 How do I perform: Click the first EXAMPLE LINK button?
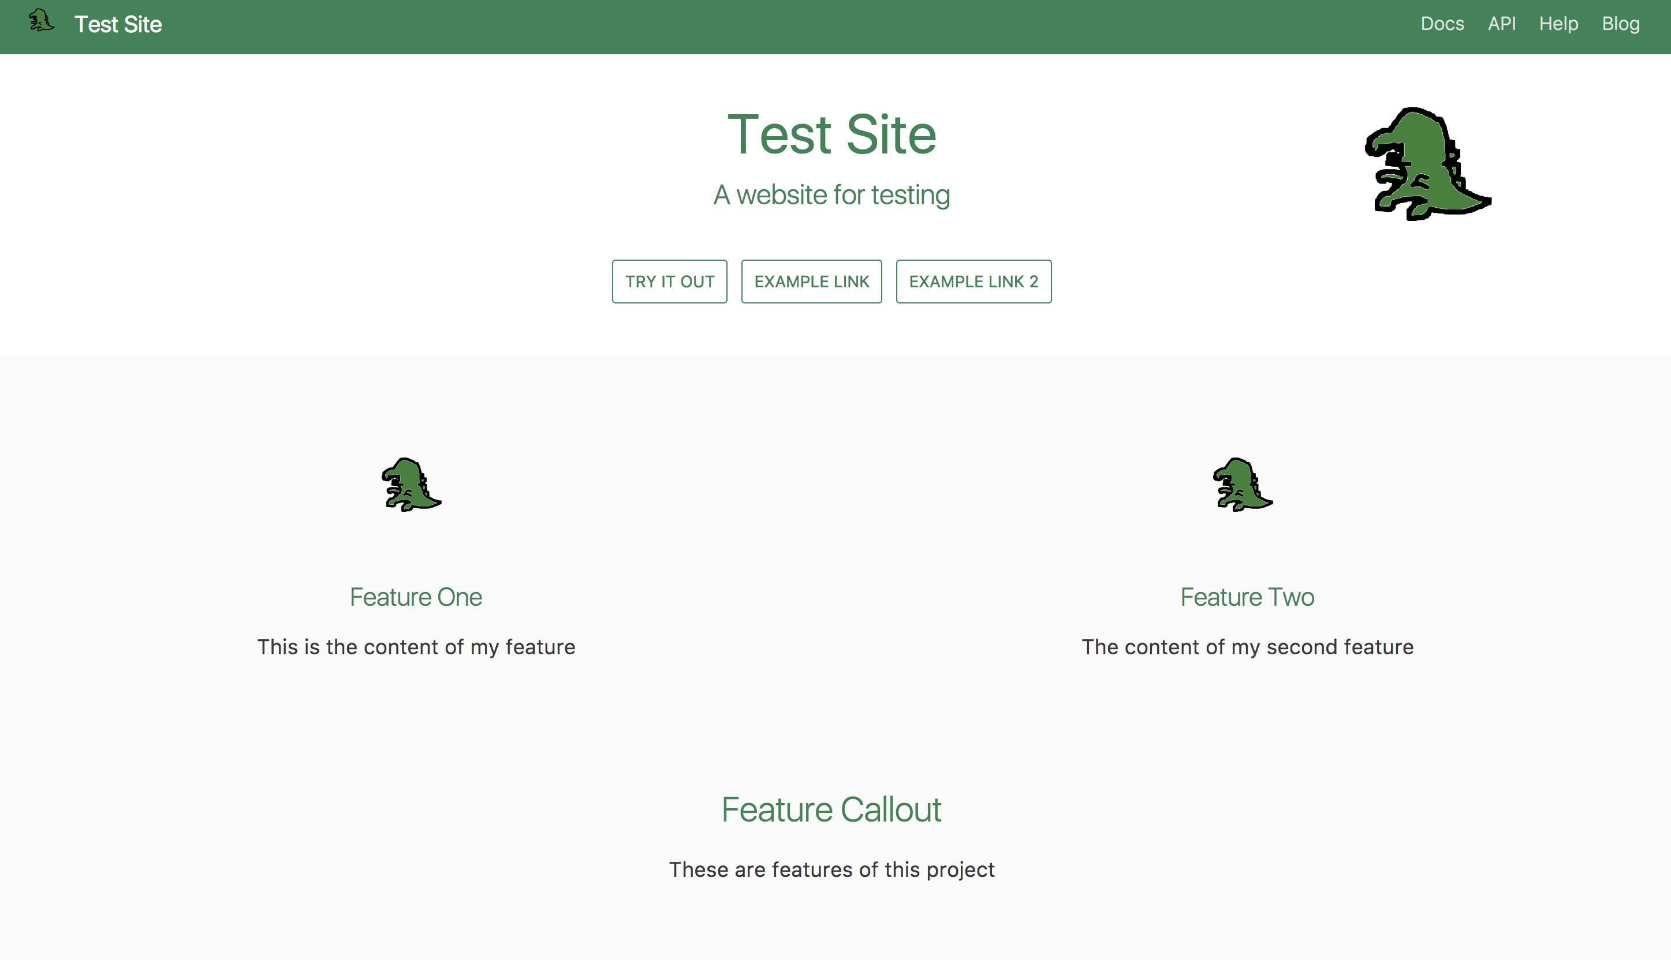[x=811, y=282]
